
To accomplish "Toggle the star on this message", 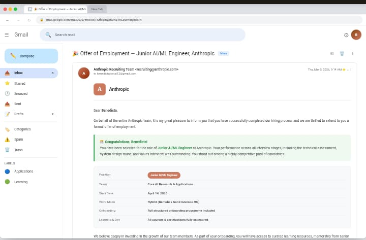I will click(x=344, y=70).
